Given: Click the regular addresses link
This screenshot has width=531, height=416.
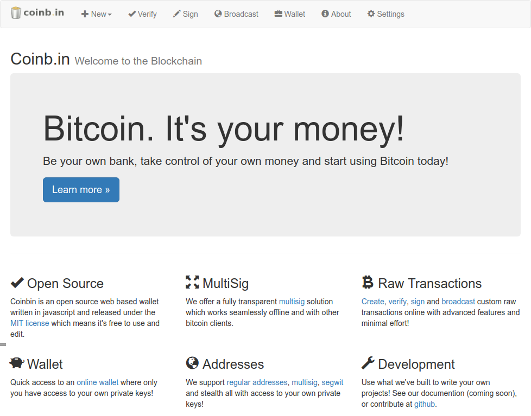Looking at the screenshot, I should [x=257, y=382].
